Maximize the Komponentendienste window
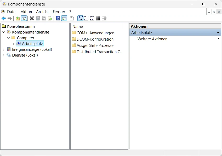Screen dimensions: 222x156 [x=204, y=4]
